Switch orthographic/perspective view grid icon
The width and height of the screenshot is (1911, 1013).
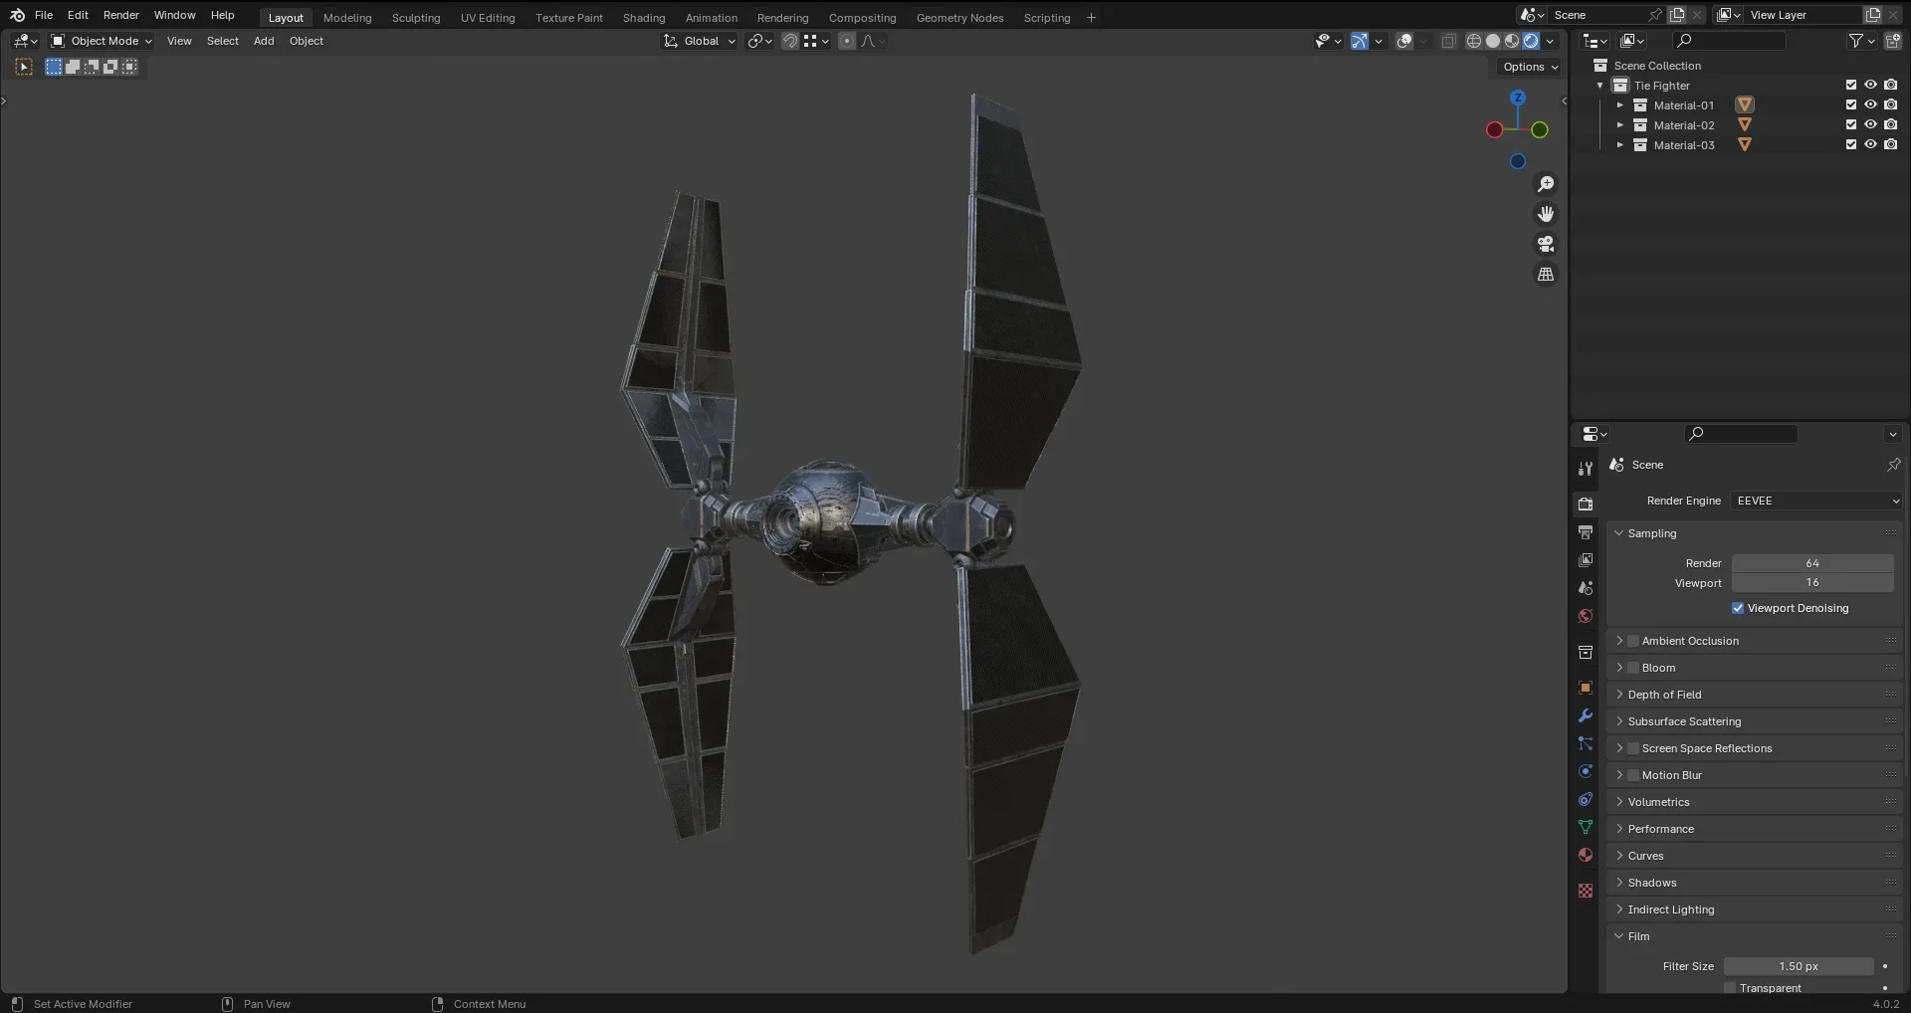pos(1546,274)
